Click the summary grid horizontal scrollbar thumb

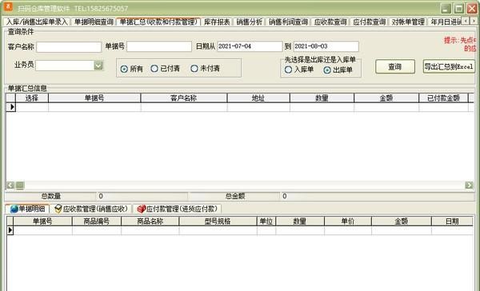pos(20,185)
